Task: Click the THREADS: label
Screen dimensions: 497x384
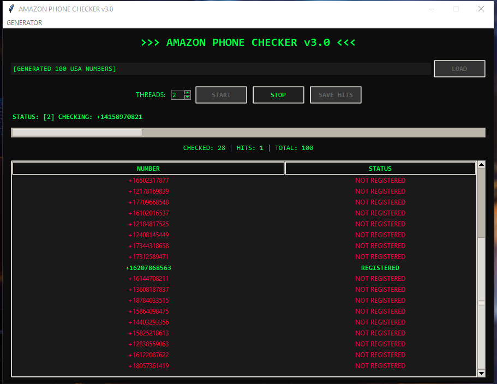Action: tap(151, 95)
